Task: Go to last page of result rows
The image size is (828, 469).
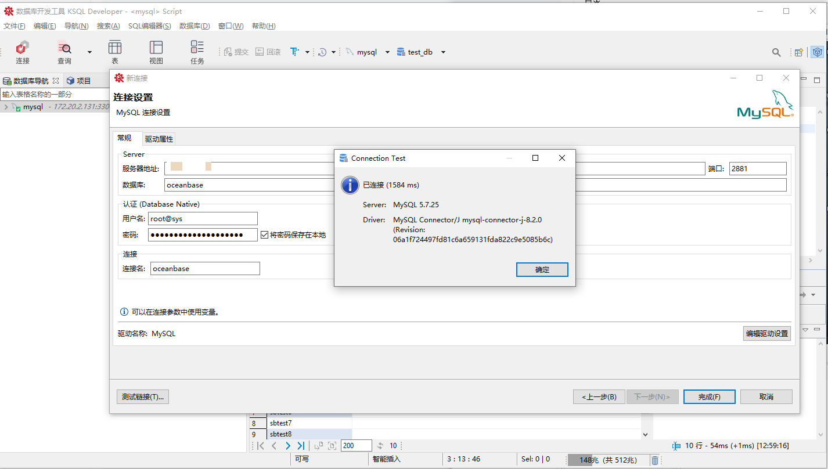Action: [301, 446]
